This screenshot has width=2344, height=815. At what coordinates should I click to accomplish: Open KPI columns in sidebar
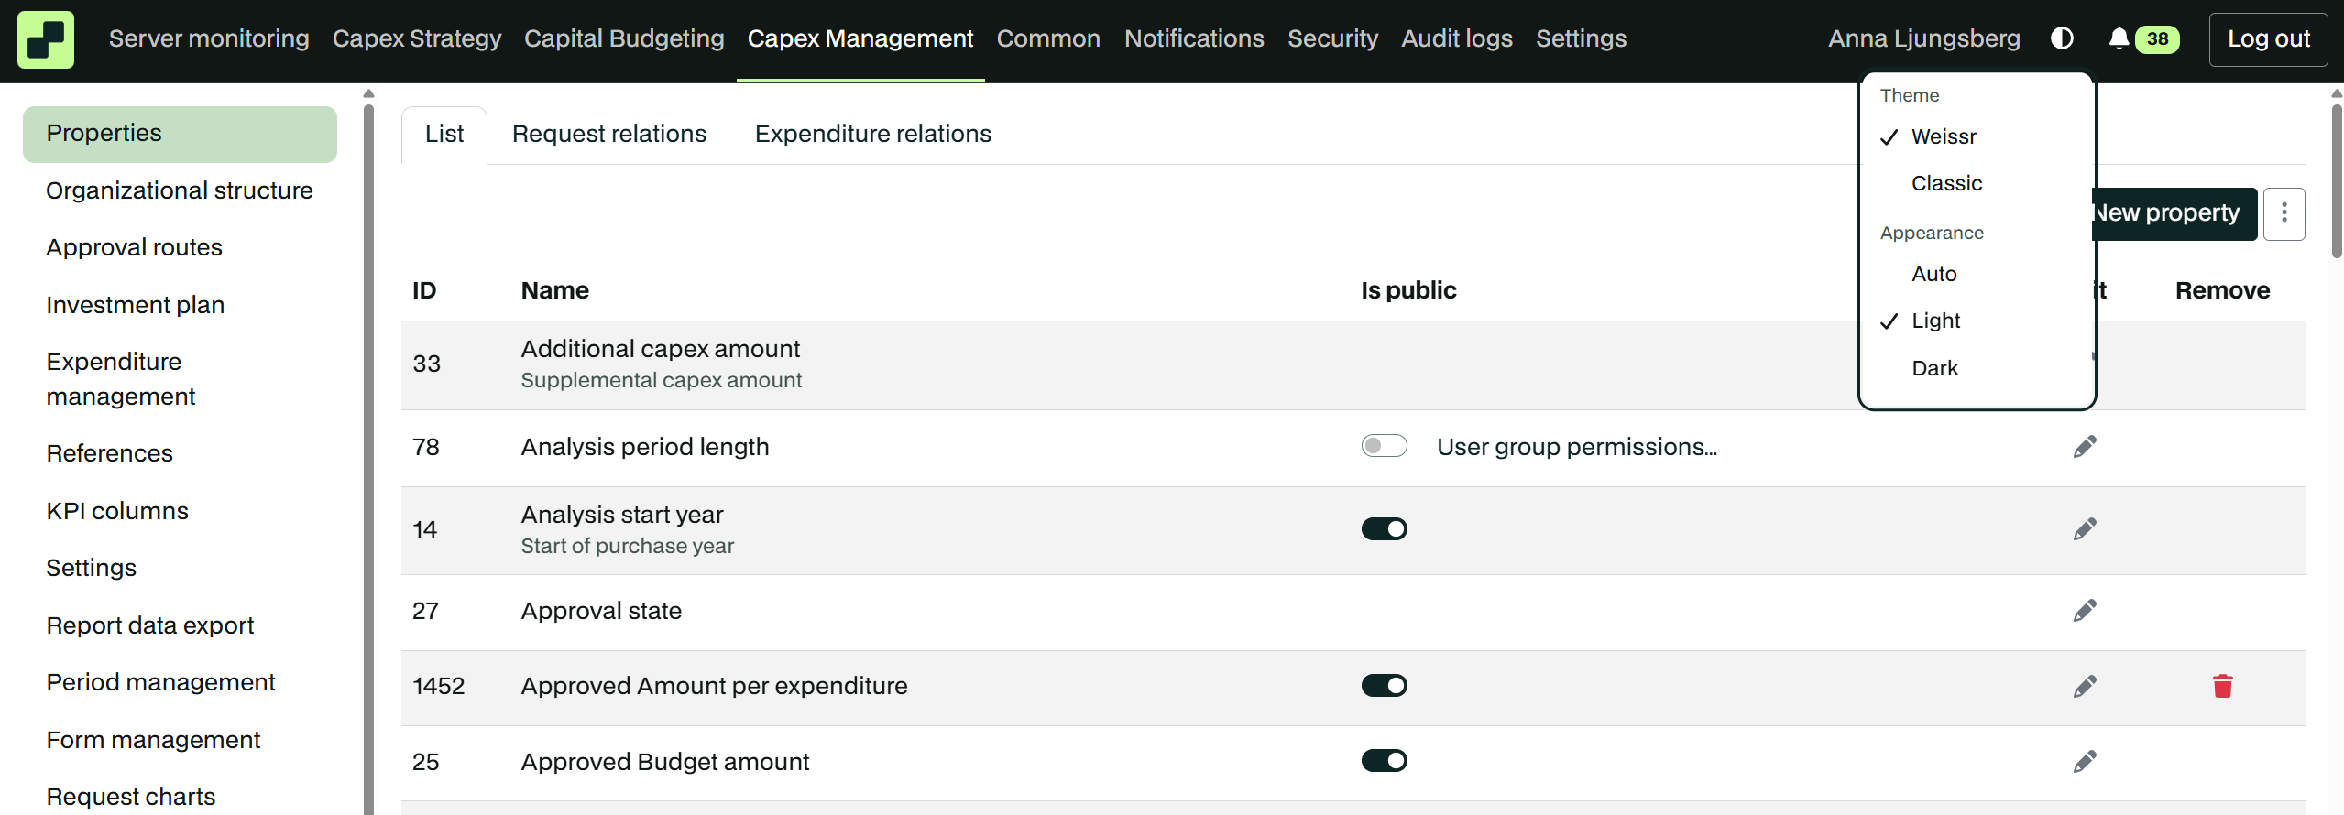117,511
